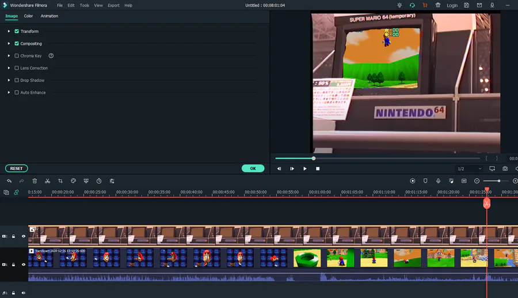Open the shopping cart icon

pyautogui.click(x=425, y=5)
